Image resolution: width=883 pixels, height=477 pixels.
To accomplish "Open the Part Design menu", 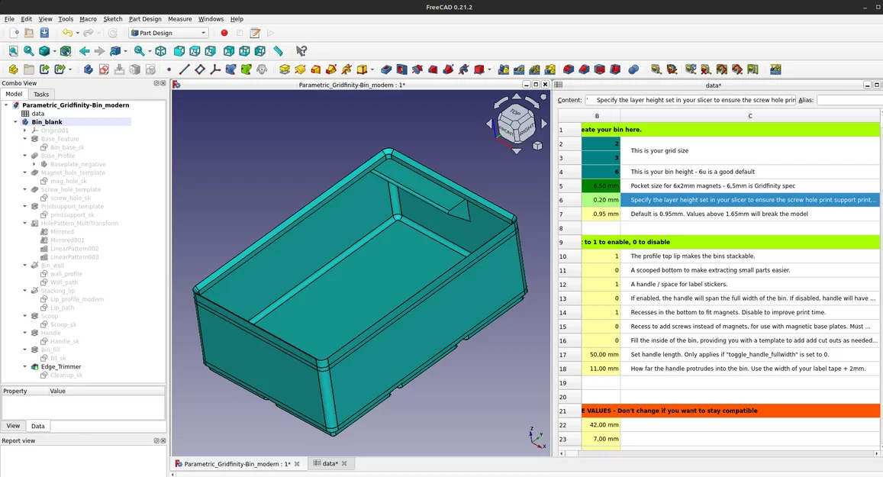I will (144, 19).
